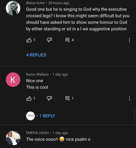Like Blaize Eche's comment with thumbs up
The image size is (136, 148).
(29, 40)
